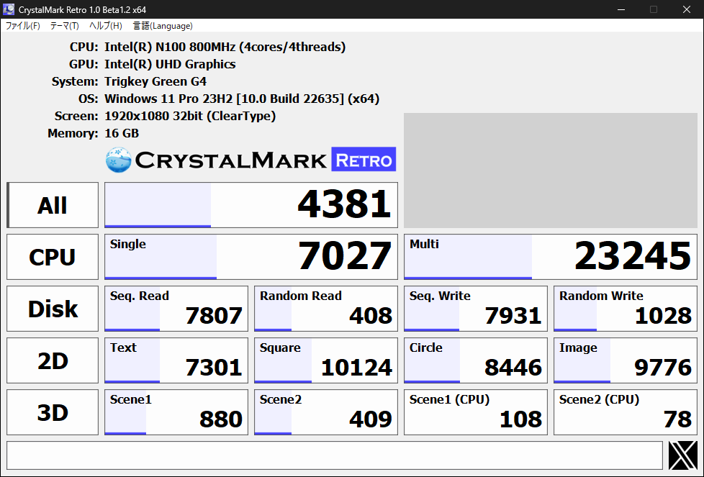Click the CrystalMark app icon in title bar
The height and width of the screenshot is (477, 704).
coord(9,9)
